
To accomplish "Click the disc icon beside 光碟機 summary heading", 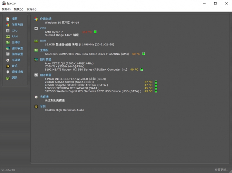I will tap(36, 97).
